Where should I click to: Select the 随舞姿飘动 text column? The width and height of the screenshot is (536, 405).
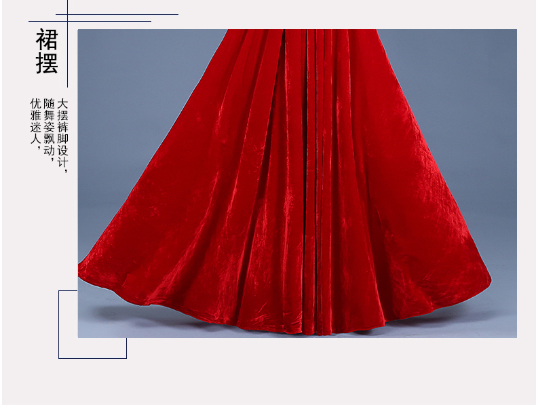(x=48, y=128)
